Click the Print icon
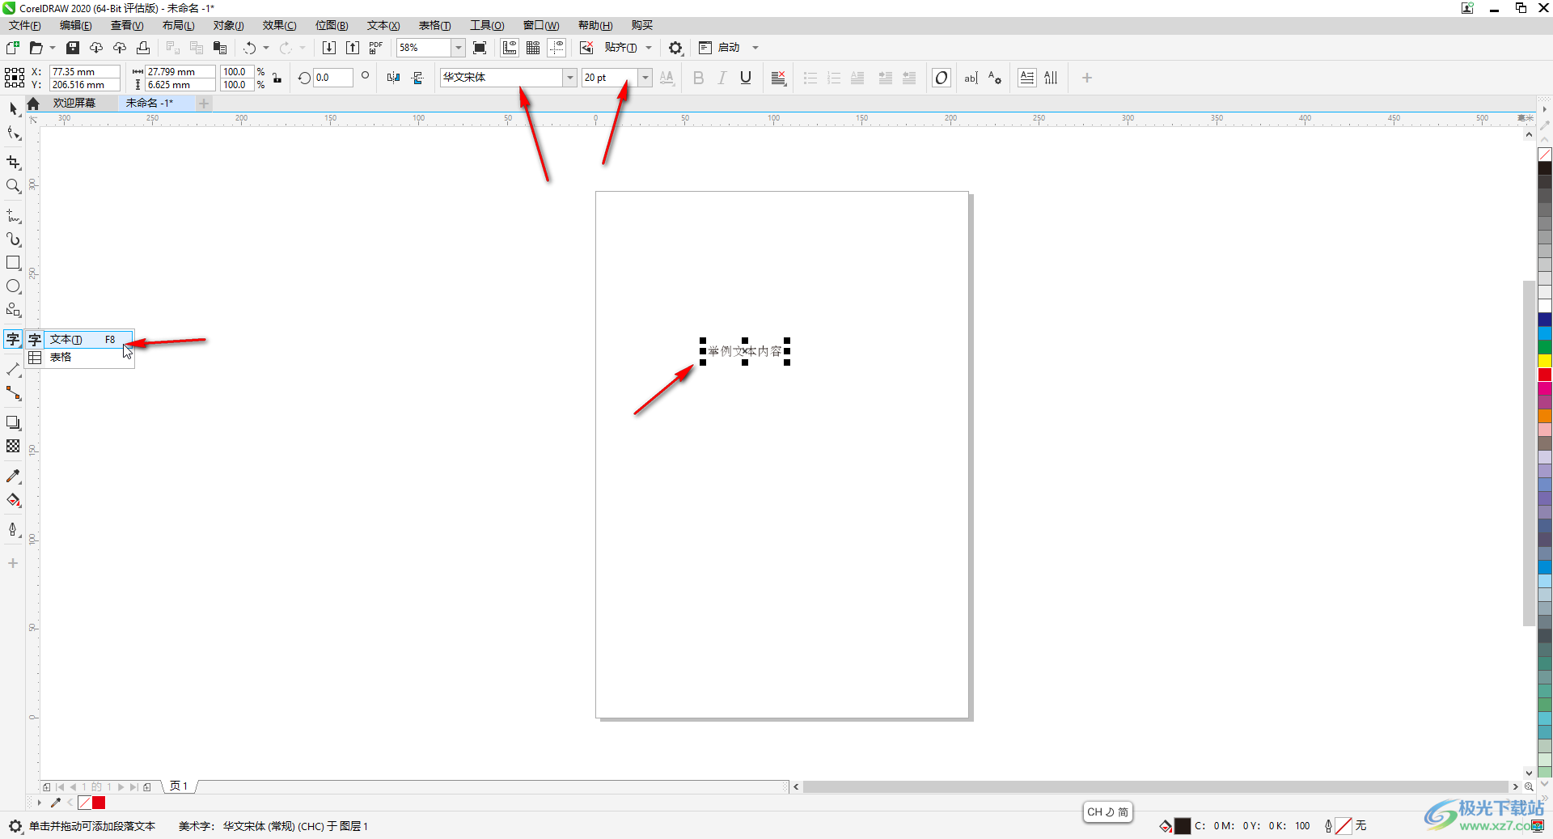 pyautogui.click(x=143, y=48)
